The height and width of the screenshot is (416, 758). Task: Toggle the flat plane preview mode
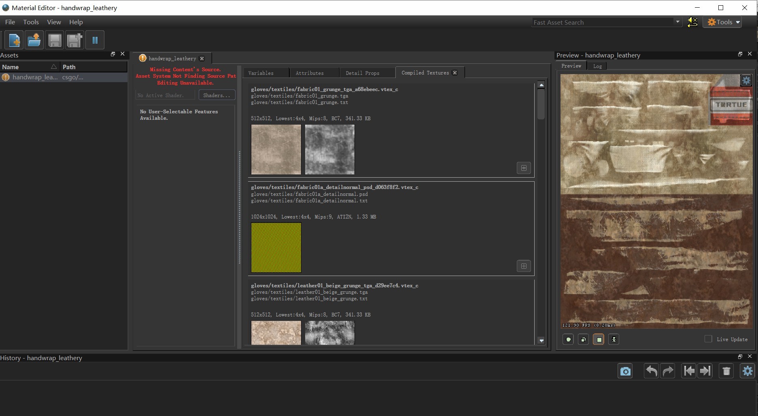[x=599, y=340]
